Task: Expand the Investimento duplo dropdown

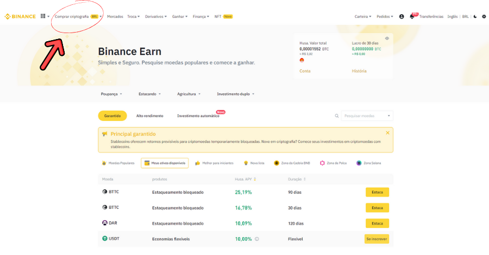Action: tap(236, 94)
